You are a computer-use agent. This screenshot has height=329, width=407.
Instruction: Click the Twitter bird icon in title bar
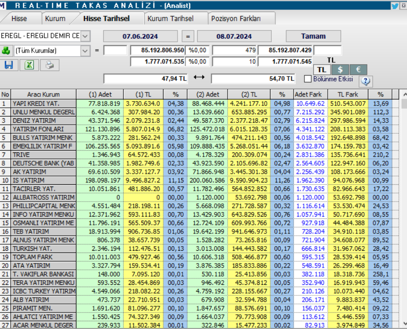tap(395, 6)
